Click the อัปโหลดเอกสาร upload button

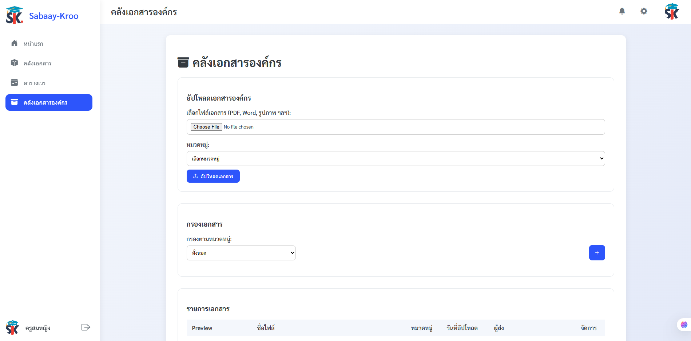coord(213,176)
